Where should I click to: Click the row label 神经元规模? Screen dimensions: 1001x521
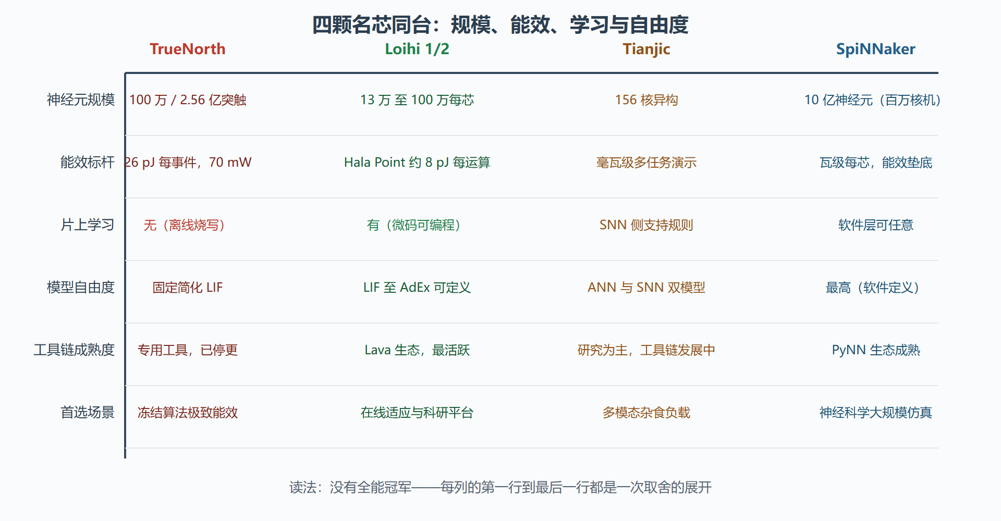81,100
